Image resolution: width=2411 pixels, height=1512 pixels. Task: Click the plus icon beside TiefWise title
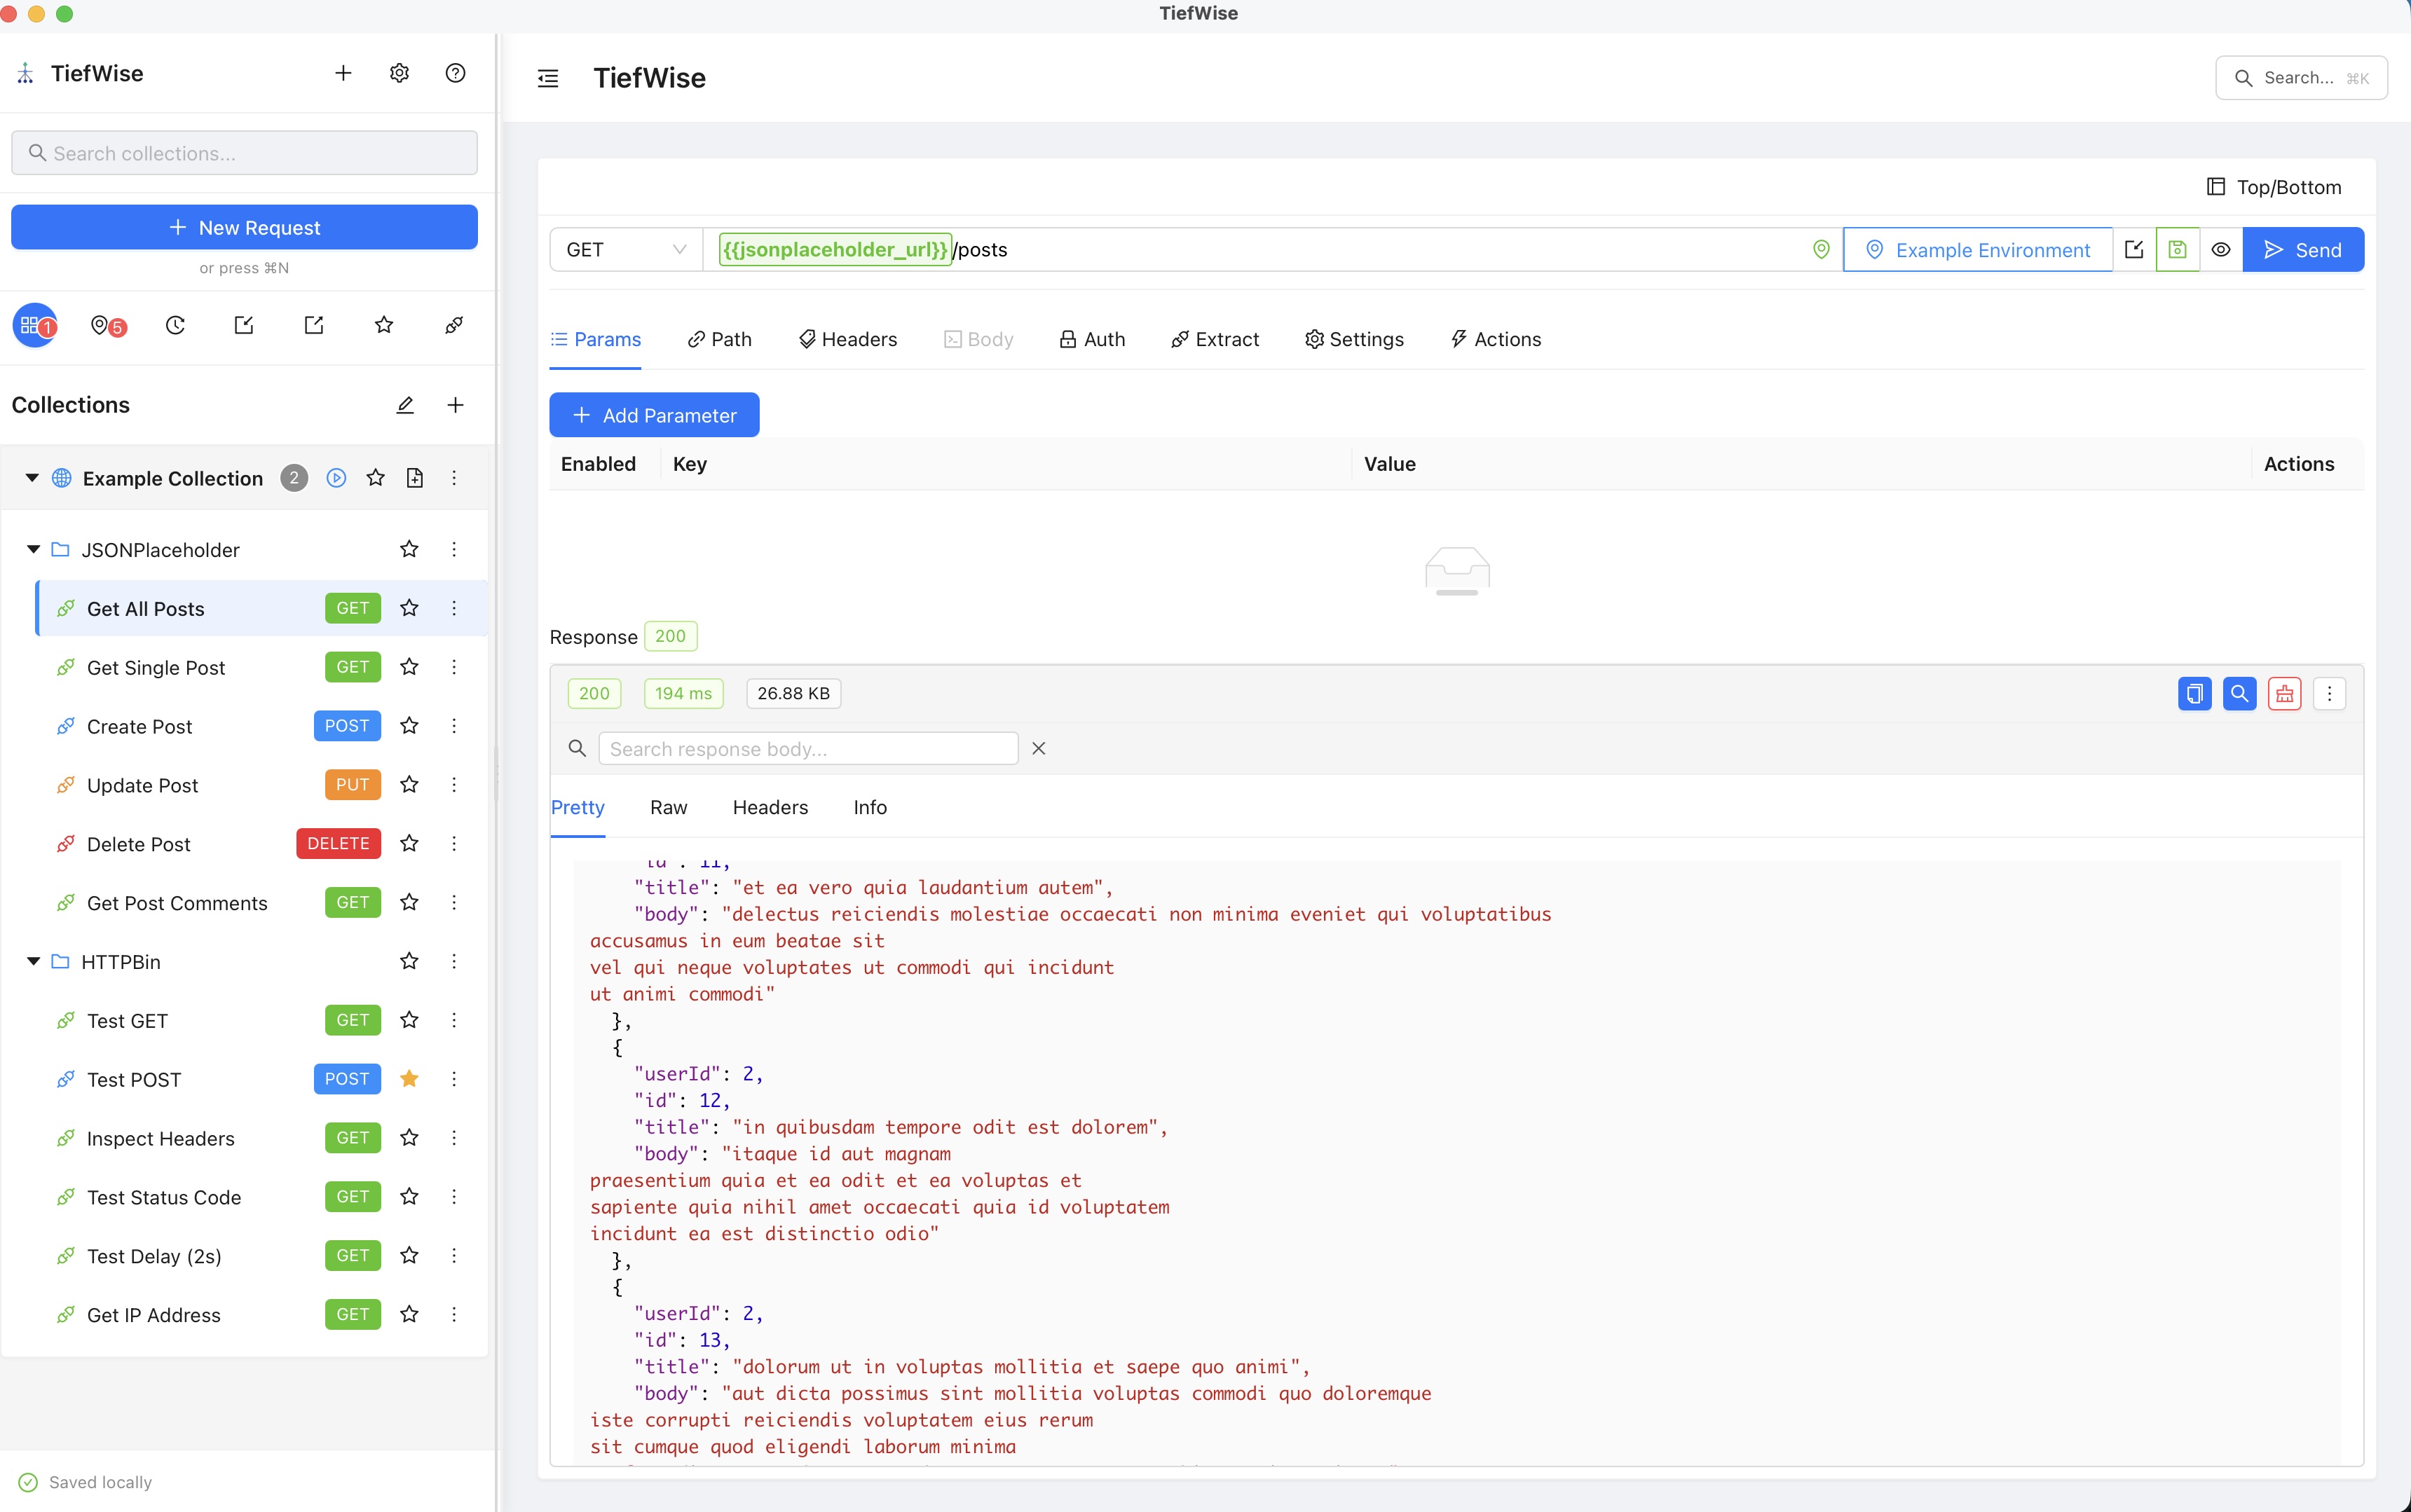(x=343, y=73)
